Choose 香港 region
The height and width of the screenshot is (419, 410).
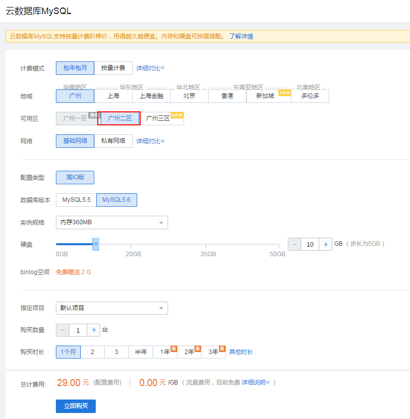tap(227, 96)
